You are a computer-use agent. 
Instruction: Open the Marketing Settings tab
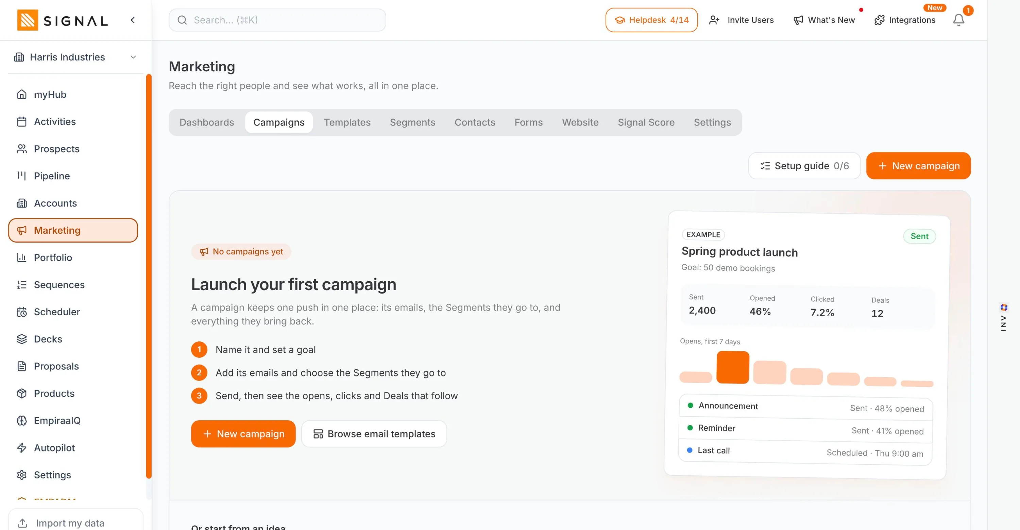click(712, 123)
